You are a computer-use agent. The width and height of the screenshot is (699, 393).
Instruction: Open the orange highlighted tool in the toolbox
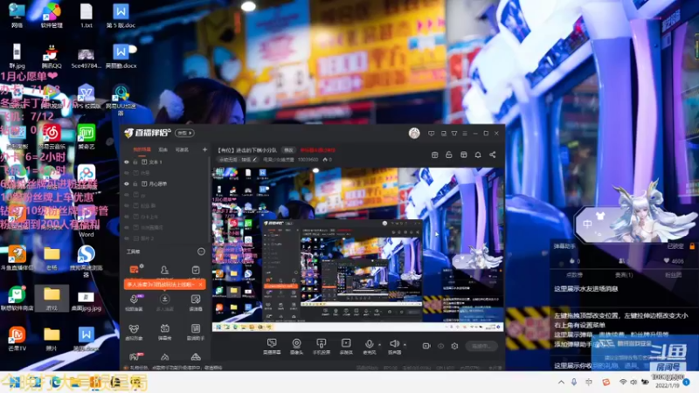click(135, 269)
